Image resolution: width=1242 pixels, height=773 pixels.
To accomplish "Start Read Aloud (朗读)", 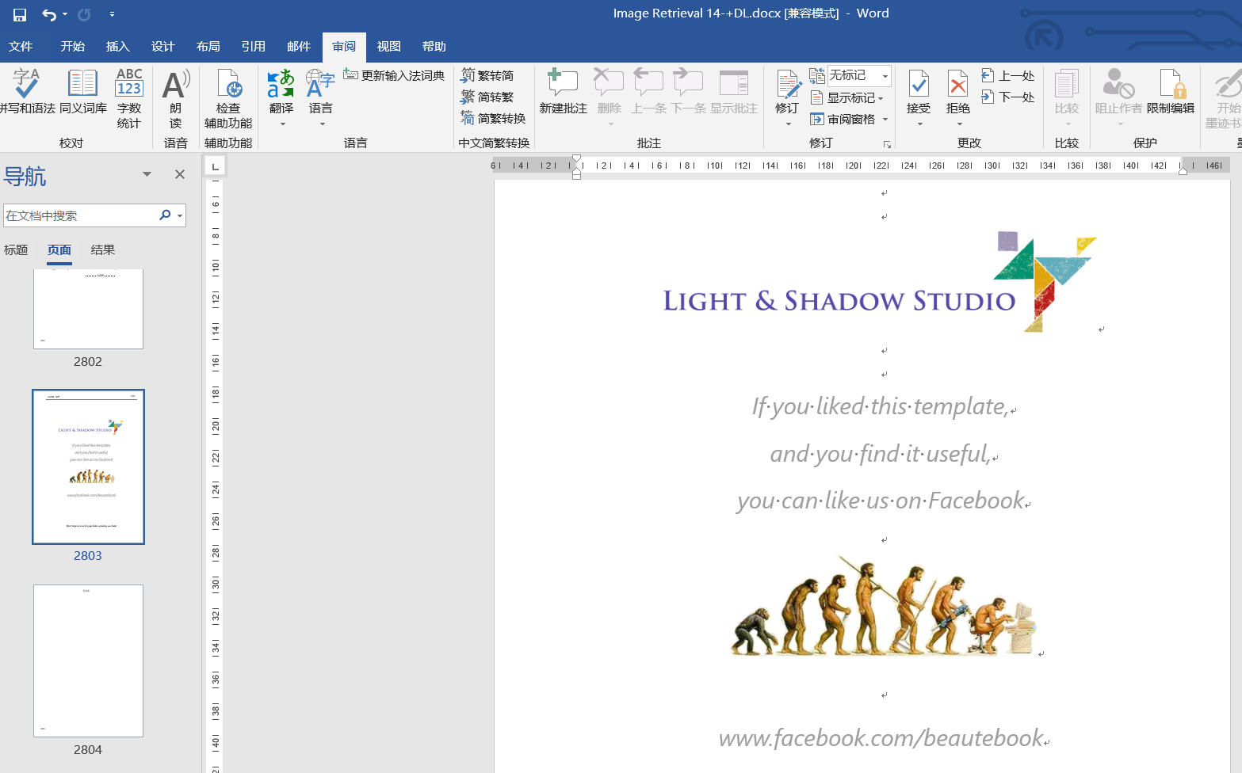I will 176,98.
